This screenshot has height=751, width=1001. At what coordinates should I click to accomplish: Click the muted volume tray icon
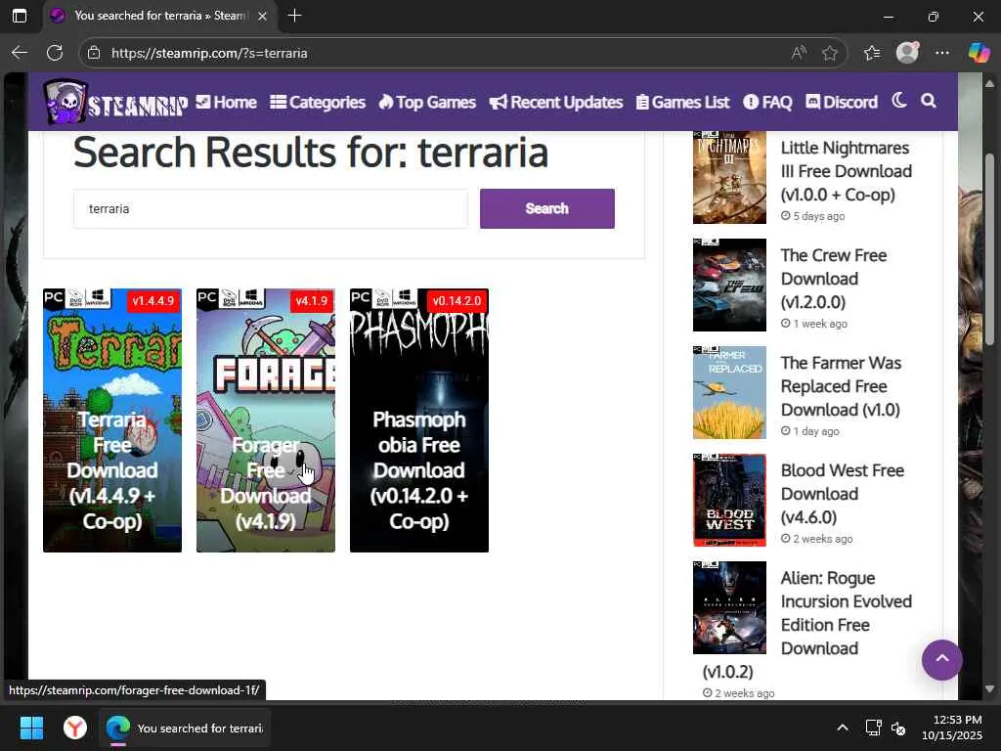[x=898, y=728]
